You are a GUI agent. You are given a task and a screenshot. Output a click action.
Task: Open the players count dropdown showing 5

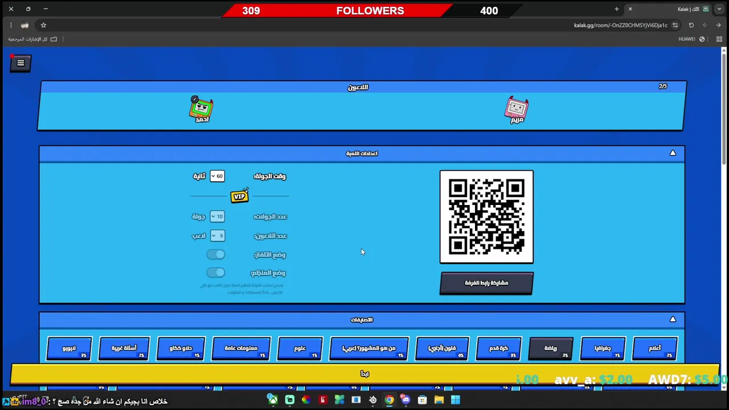217,236
